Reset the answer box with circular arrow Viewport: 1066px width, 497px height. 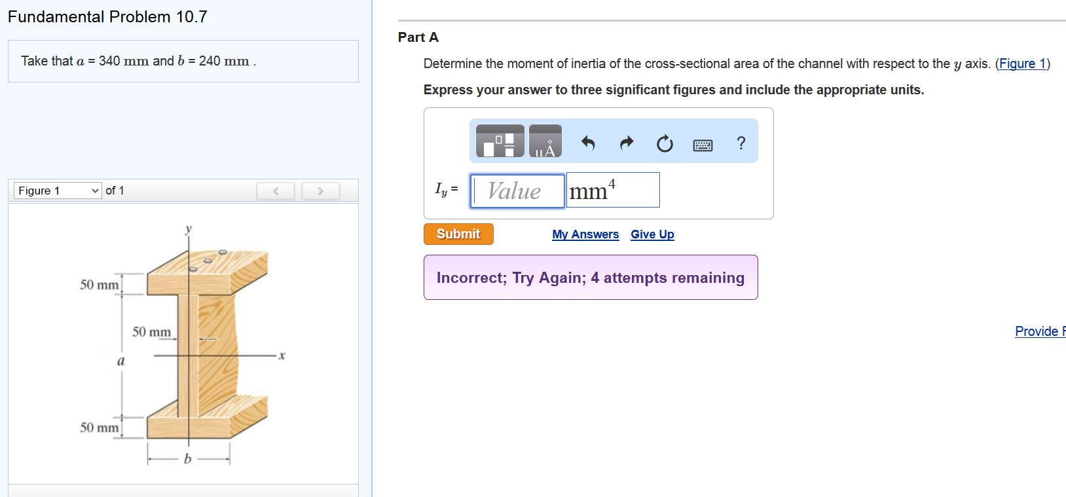click(664, 143)
